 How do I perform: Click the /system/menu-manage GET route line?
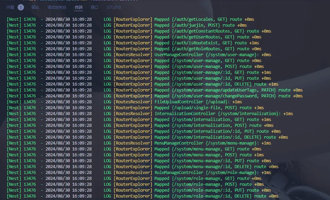point(134,149)
